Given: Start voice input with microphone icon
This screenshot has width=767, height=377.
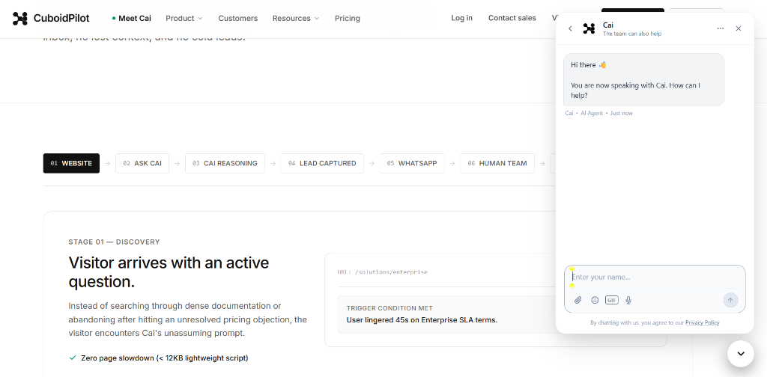Looking at the screenshot, I should pos(628,301).
